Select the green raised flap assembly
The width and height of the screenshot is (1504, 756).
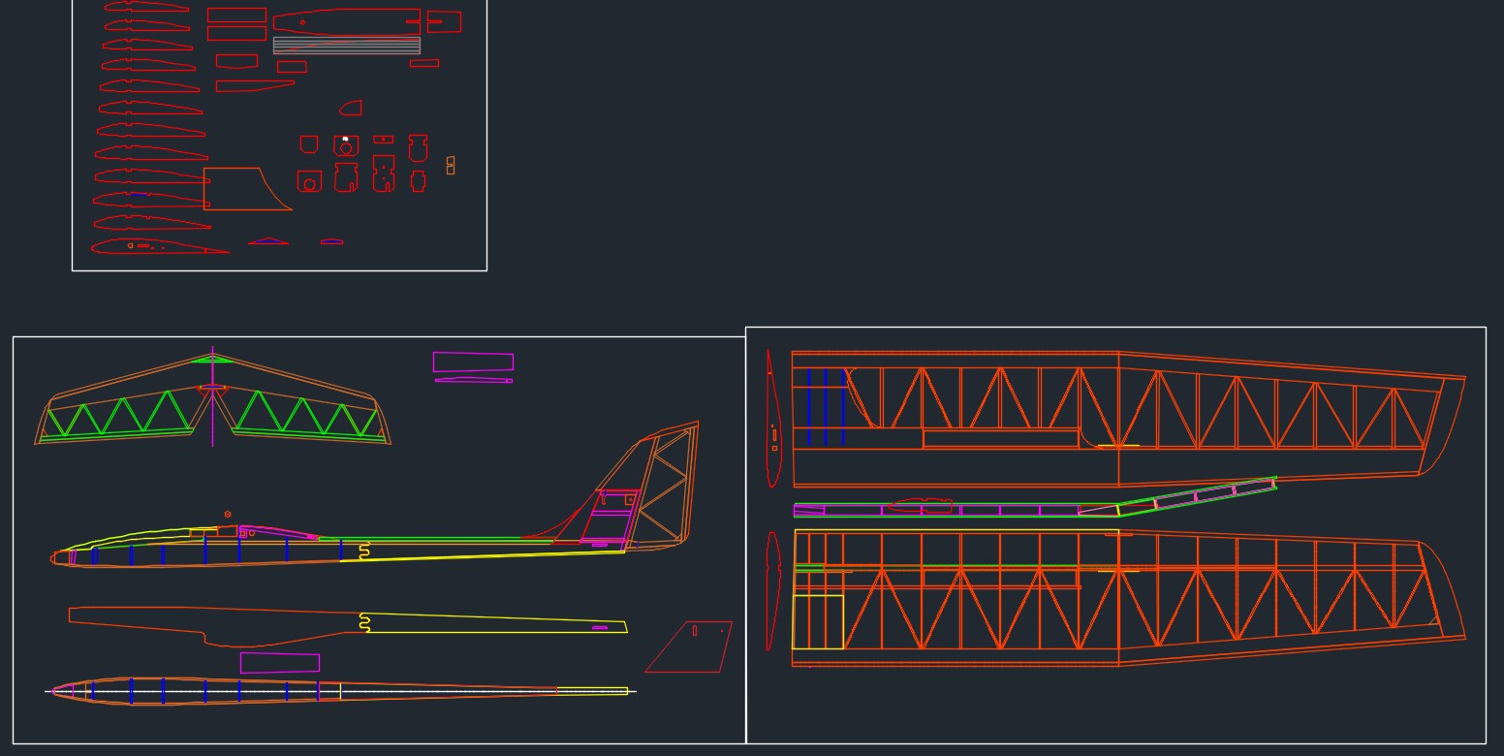[1202, 492]
